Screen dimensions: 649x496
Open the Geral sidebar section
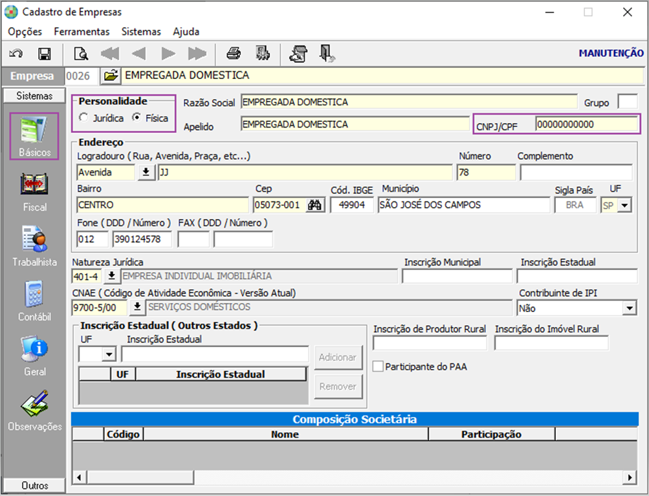pyautogui.click(x=34, y=356)
